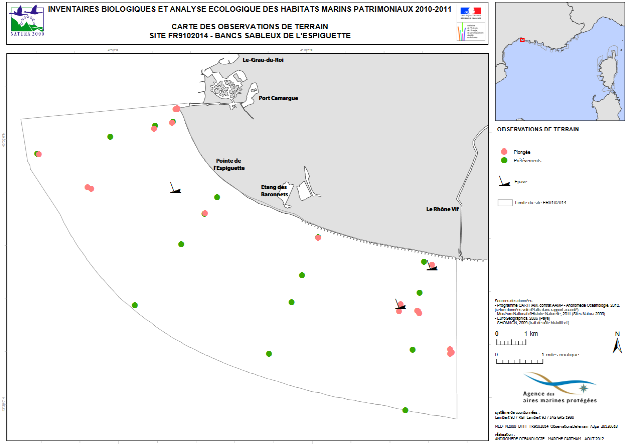Image resolution: width=629 pixels, height=446 pixels.
Task: Click the 'SHOM/IGN, 2009' source line
Action: 532,323
